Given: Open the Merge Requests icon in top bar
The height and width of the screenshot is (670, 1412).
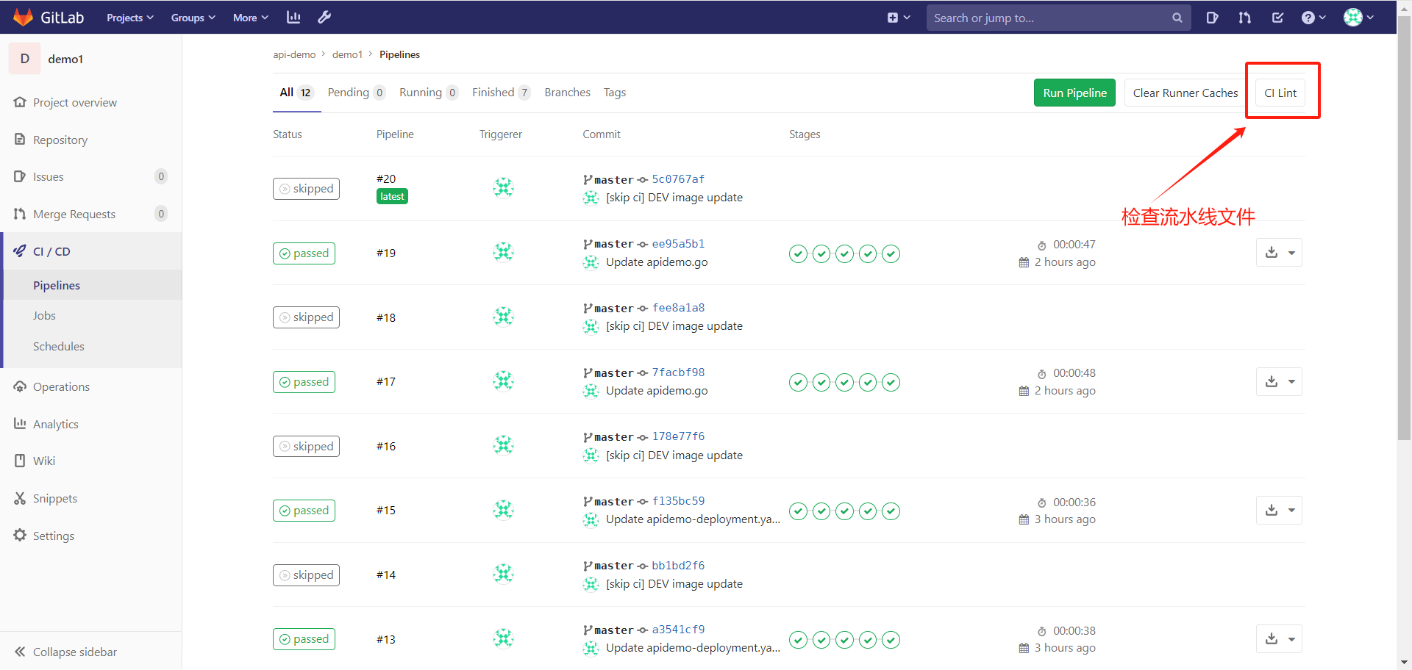Looking at the screenshot, I should (1244, 17).
